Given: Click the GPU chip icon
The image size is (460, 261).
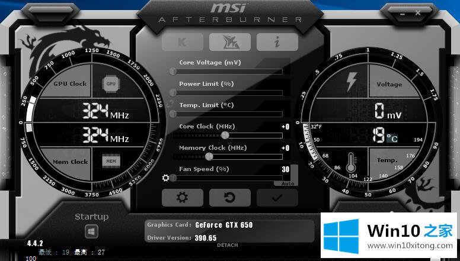Looking at the screenshot, I should [x=111, y=84].
